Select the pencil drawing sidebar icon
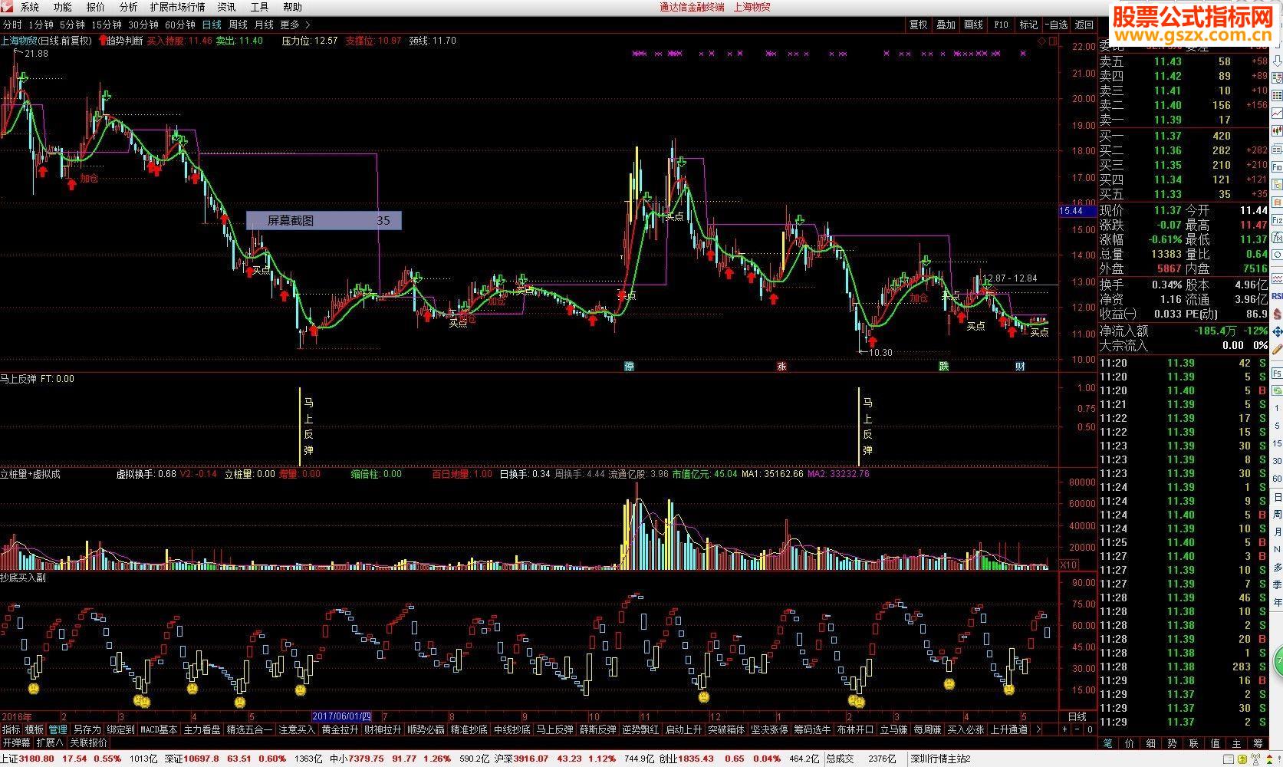This screenshot has height=767, width=1283. [x=1277, y=349]
